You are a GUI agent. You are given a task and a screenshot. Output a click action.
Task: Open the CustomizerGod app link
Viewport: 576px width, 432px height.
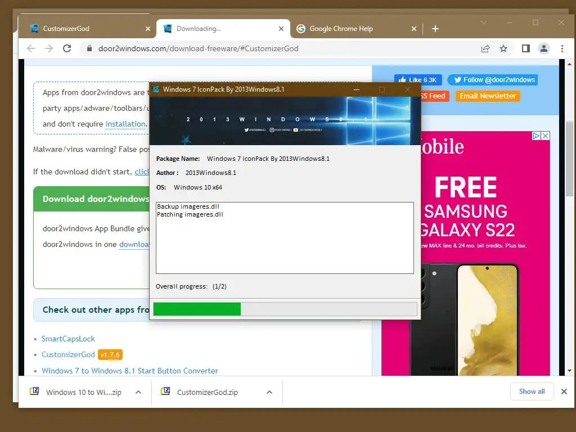(68, 354)
